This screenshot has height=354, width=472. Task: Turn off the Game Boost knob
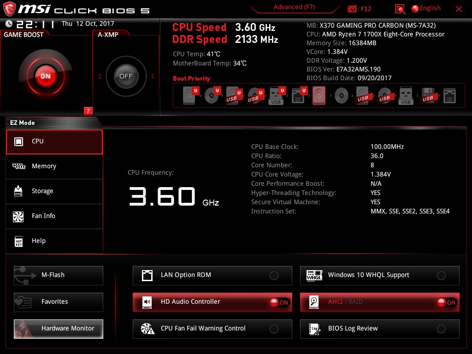pyautogui.click(x=46, y=76)
